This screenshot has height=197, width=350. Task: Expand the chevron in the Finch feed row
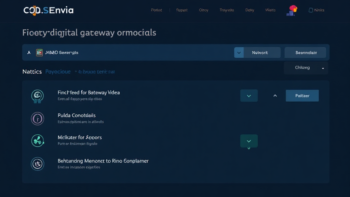point(249,96)
